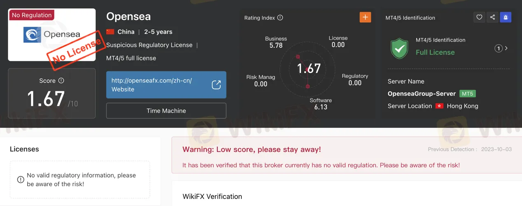
Task: Click the Suspicious Regulatory License tag
Action: [149, 45]
